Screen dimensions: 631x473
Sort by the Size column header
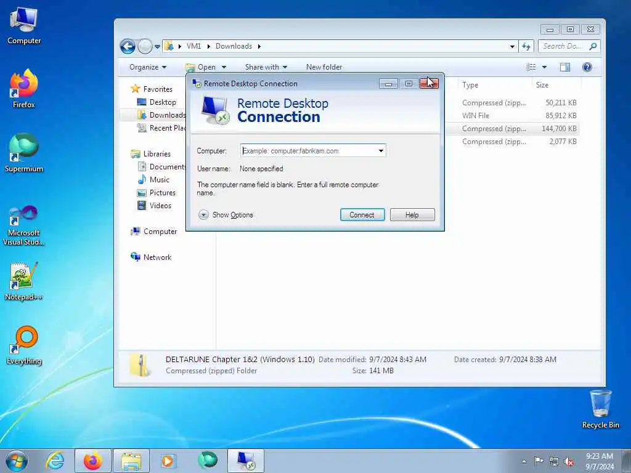point(556,85)
